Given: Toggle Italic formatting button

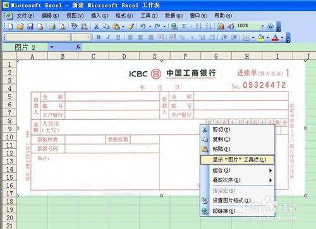Looking at the screenshot, I should pos(108,37).
